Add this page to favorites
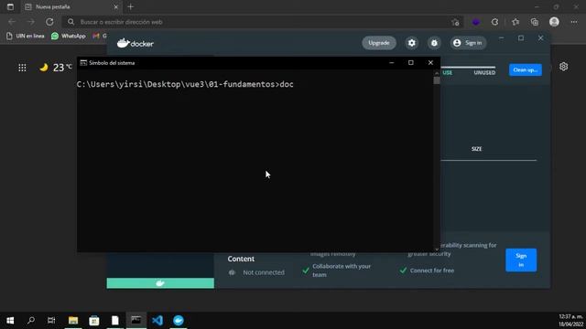This screenshot has width=586, height=329. point(455,22)
